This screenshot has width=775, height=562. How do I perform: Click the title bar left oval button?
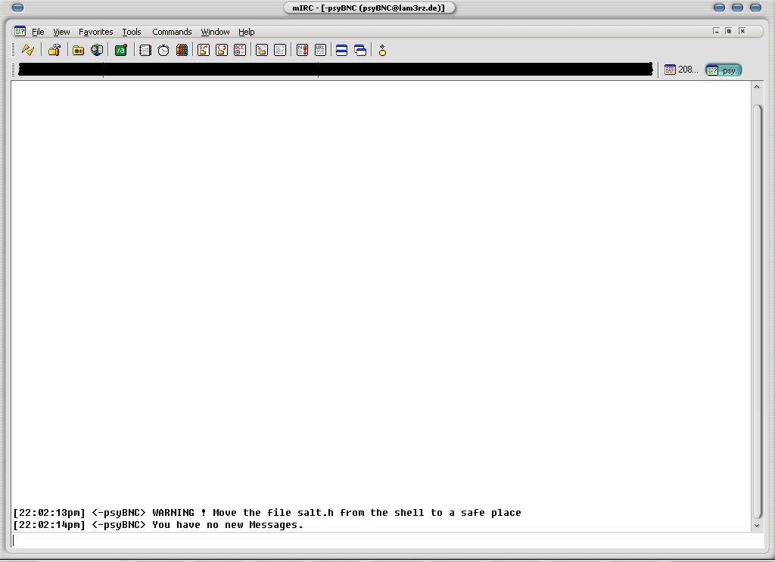click(x=17, y=8)
